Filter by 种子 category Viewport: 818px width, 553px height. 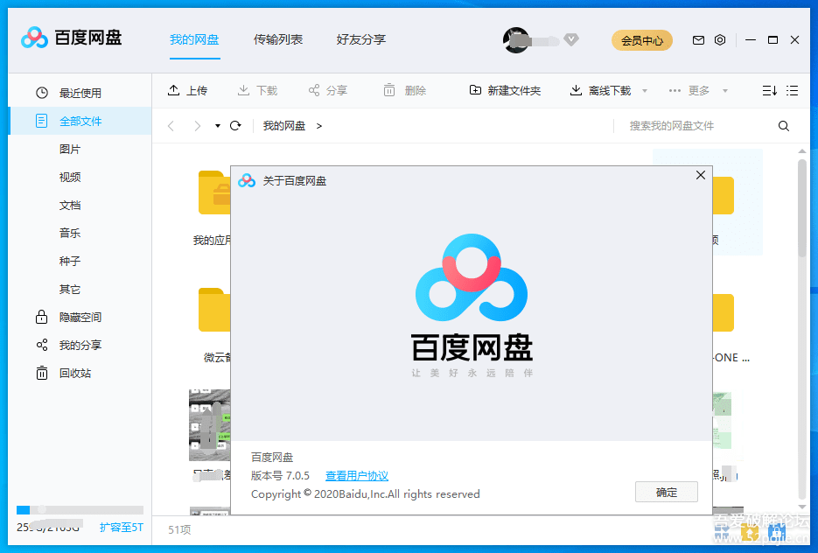click(70, 261)
